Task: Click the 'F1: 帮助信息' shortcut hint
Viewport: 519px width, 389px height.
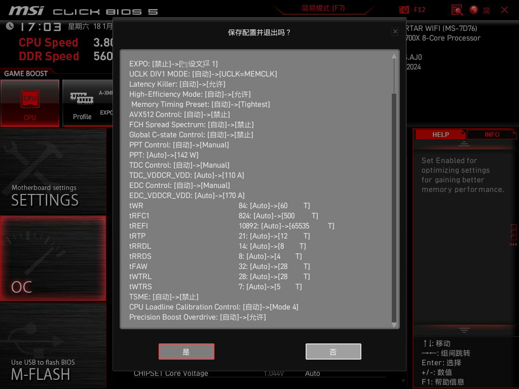Action: (443, 382)
